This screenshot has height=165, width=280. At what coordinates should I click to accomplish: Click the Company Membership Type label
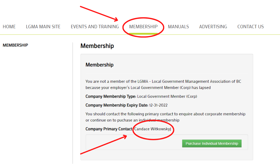111,97
